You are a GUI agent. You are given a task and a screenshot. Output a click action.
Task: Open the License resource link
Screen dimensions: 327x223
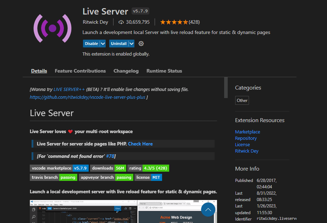[x=242, y=144]
